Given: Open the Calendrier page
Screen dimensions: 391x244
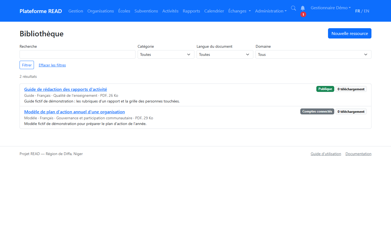Looking at the screenshot, I should (214, 11).
